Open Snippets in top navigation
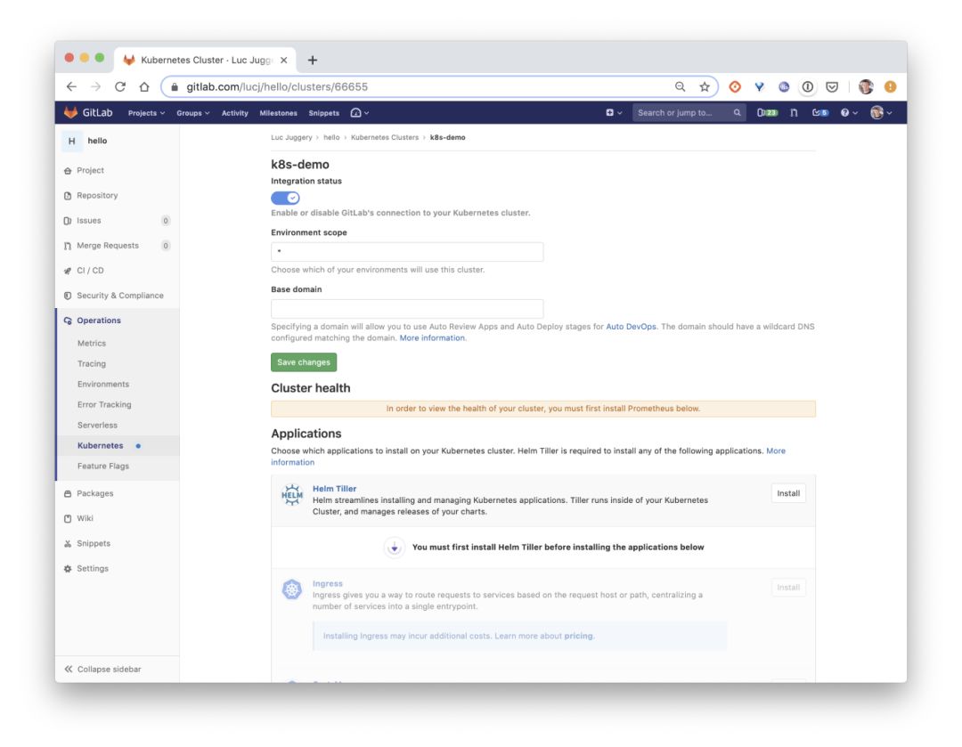The height and width of the screenshot is (747, 962). (324, 113)
